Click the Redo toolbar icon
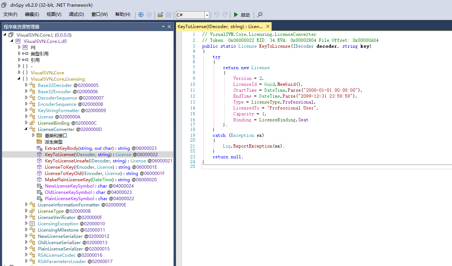452x266 pixels. [225, 15]
